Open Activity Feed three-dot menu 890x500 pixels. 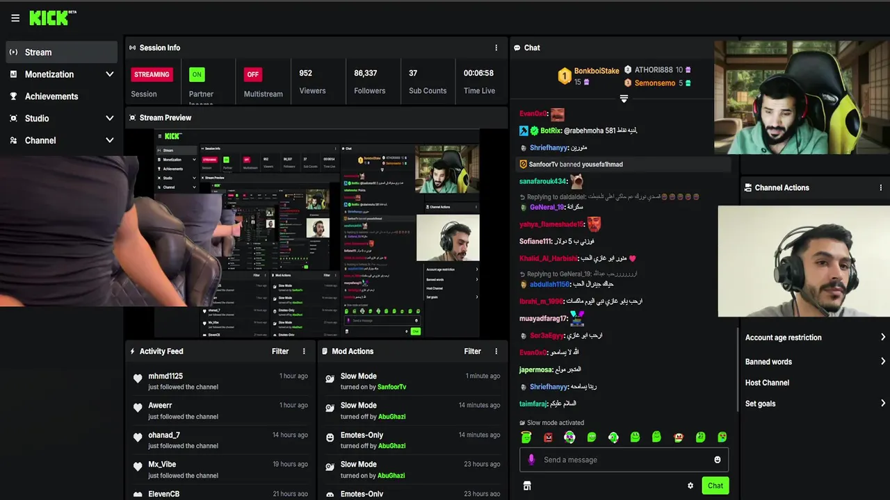click(x=304, y=351)
